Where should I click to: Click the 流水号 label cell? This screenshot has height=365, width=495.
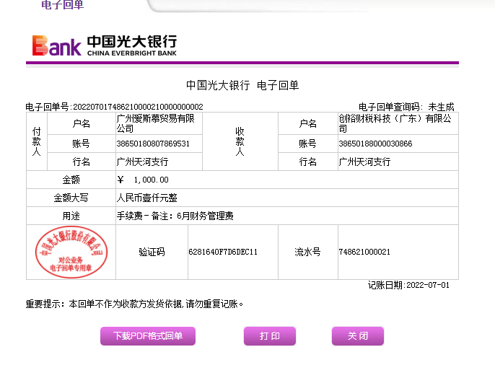tap(308, 252)
